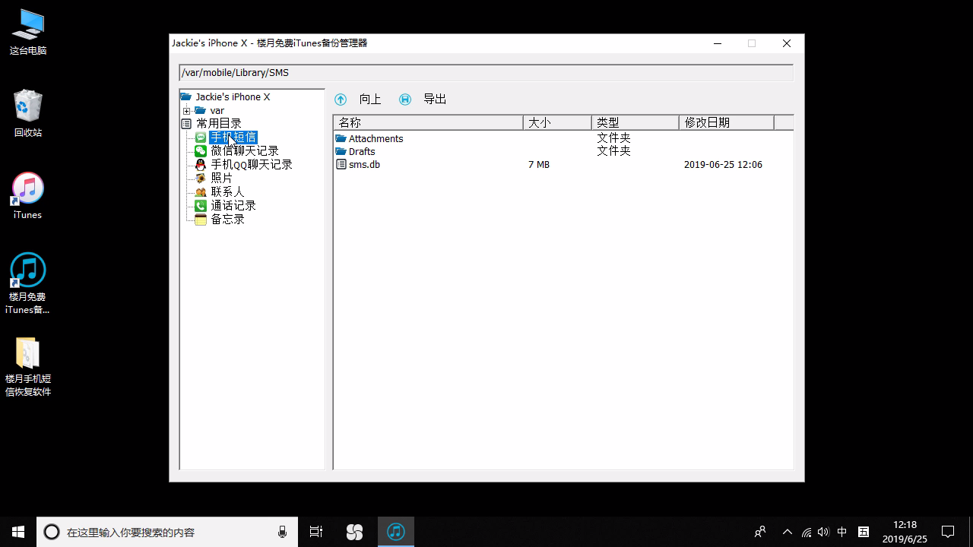
Task: Select 联系人 tree entry
Action: 227,192
